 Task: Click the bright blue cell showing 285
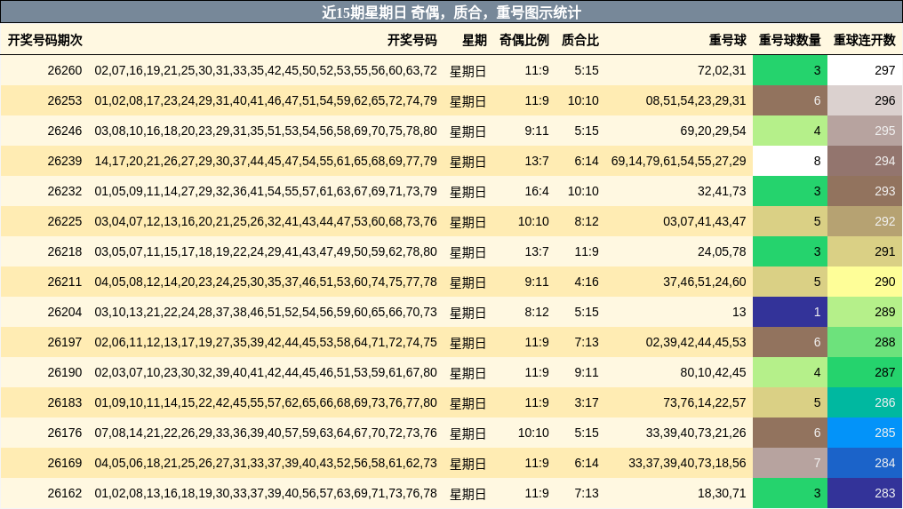[x=865, y=433]
